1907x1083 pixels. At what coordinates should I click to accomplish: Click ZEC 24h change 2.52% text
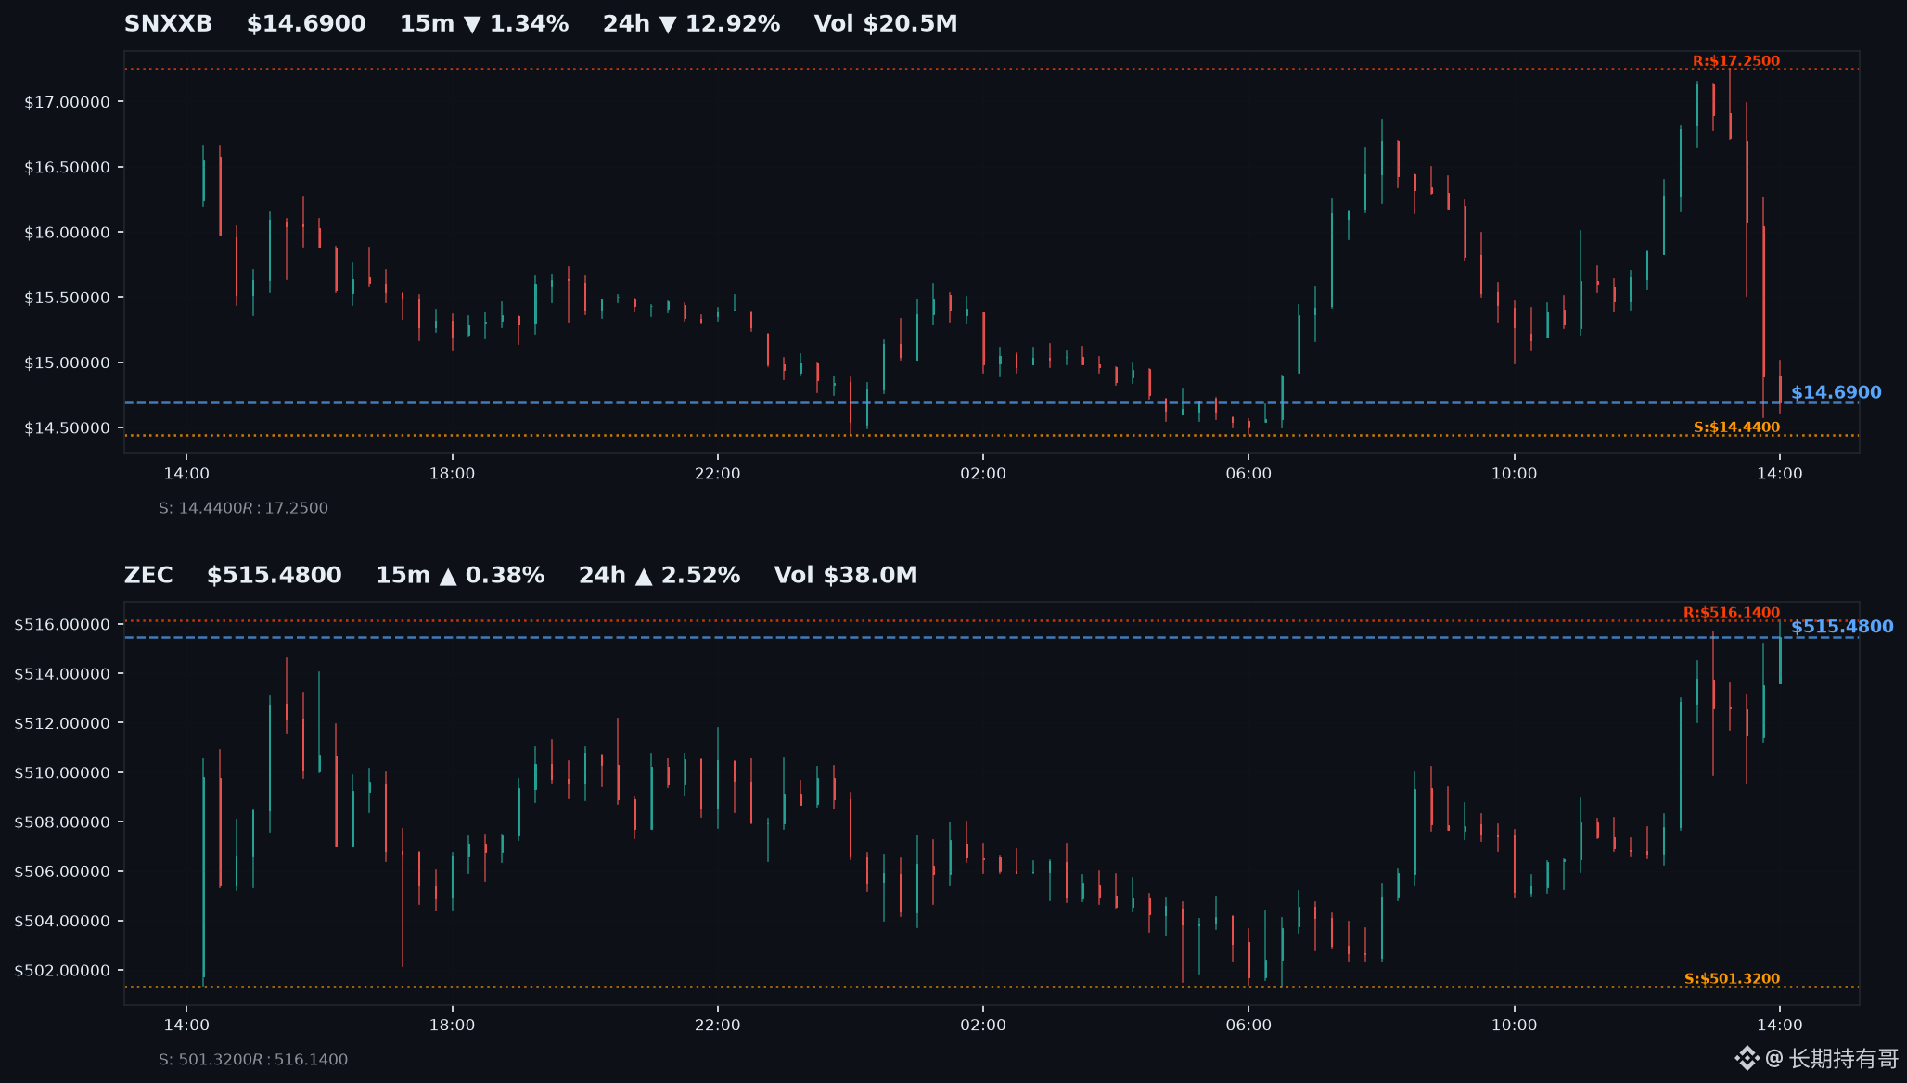click(x=659, y=575)
